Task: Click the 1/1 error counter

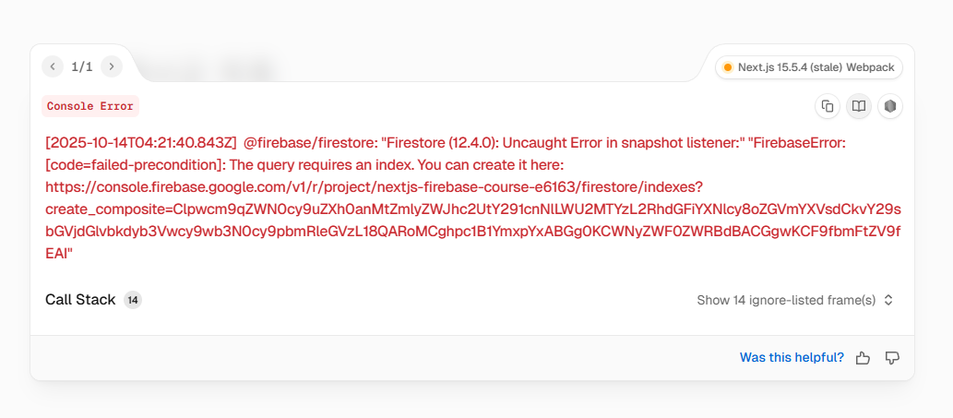Action: (82, 66)
